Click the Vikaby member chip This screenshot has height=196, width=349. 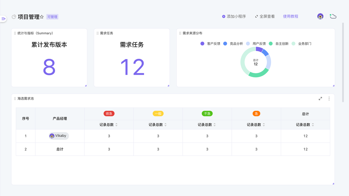pos(59,136)
